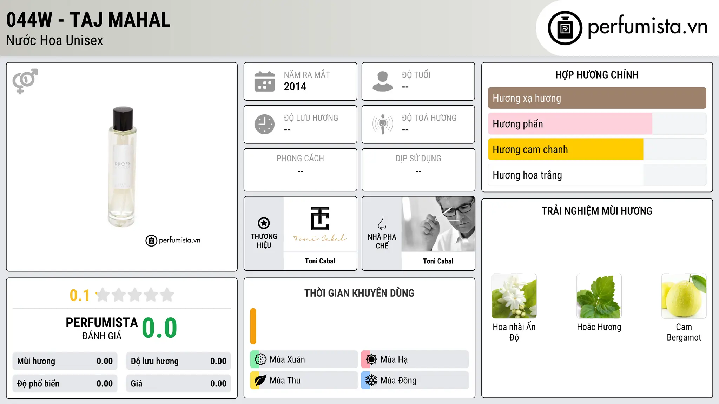This screenshot has height=404, width=719.
Task: Open the Cam Bergamot note image
Action: [684, 296]
